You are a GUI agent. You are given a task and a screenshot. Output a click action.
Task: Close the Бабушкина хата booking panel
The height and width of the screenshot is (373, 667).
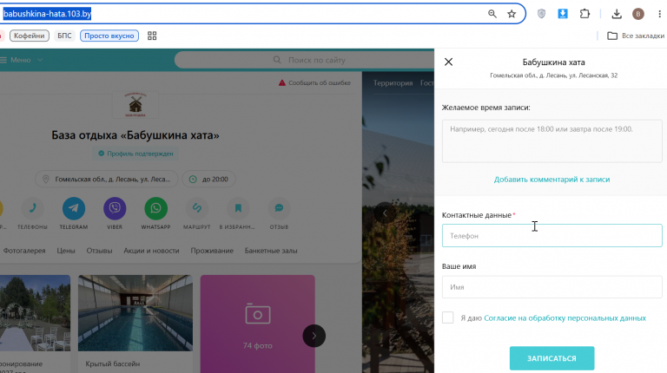coord(448,62)
